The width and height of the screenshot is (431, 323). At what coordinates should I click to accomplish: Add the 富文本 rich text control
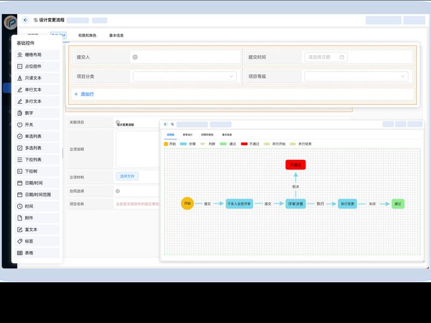[37, 230]
